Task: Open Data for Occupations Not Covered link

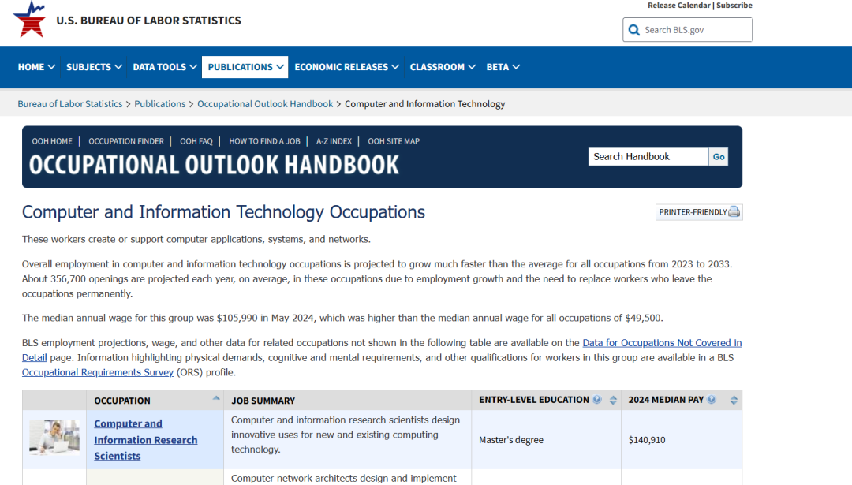Action: pyautogui.click(x=662, y=343)
